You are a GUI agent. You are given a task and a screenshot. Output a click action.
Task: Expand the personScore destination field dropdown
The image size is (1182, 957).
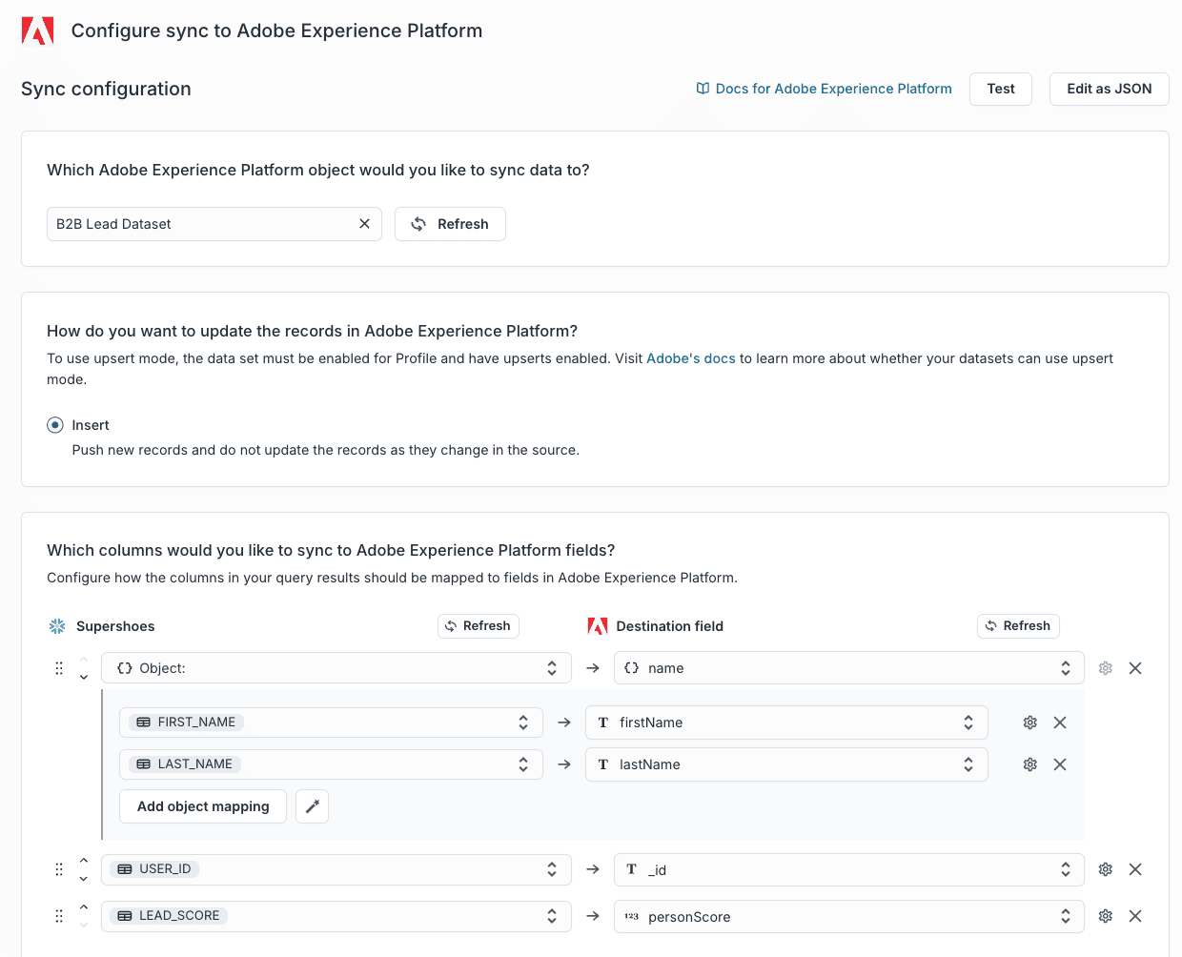point(848,916)
